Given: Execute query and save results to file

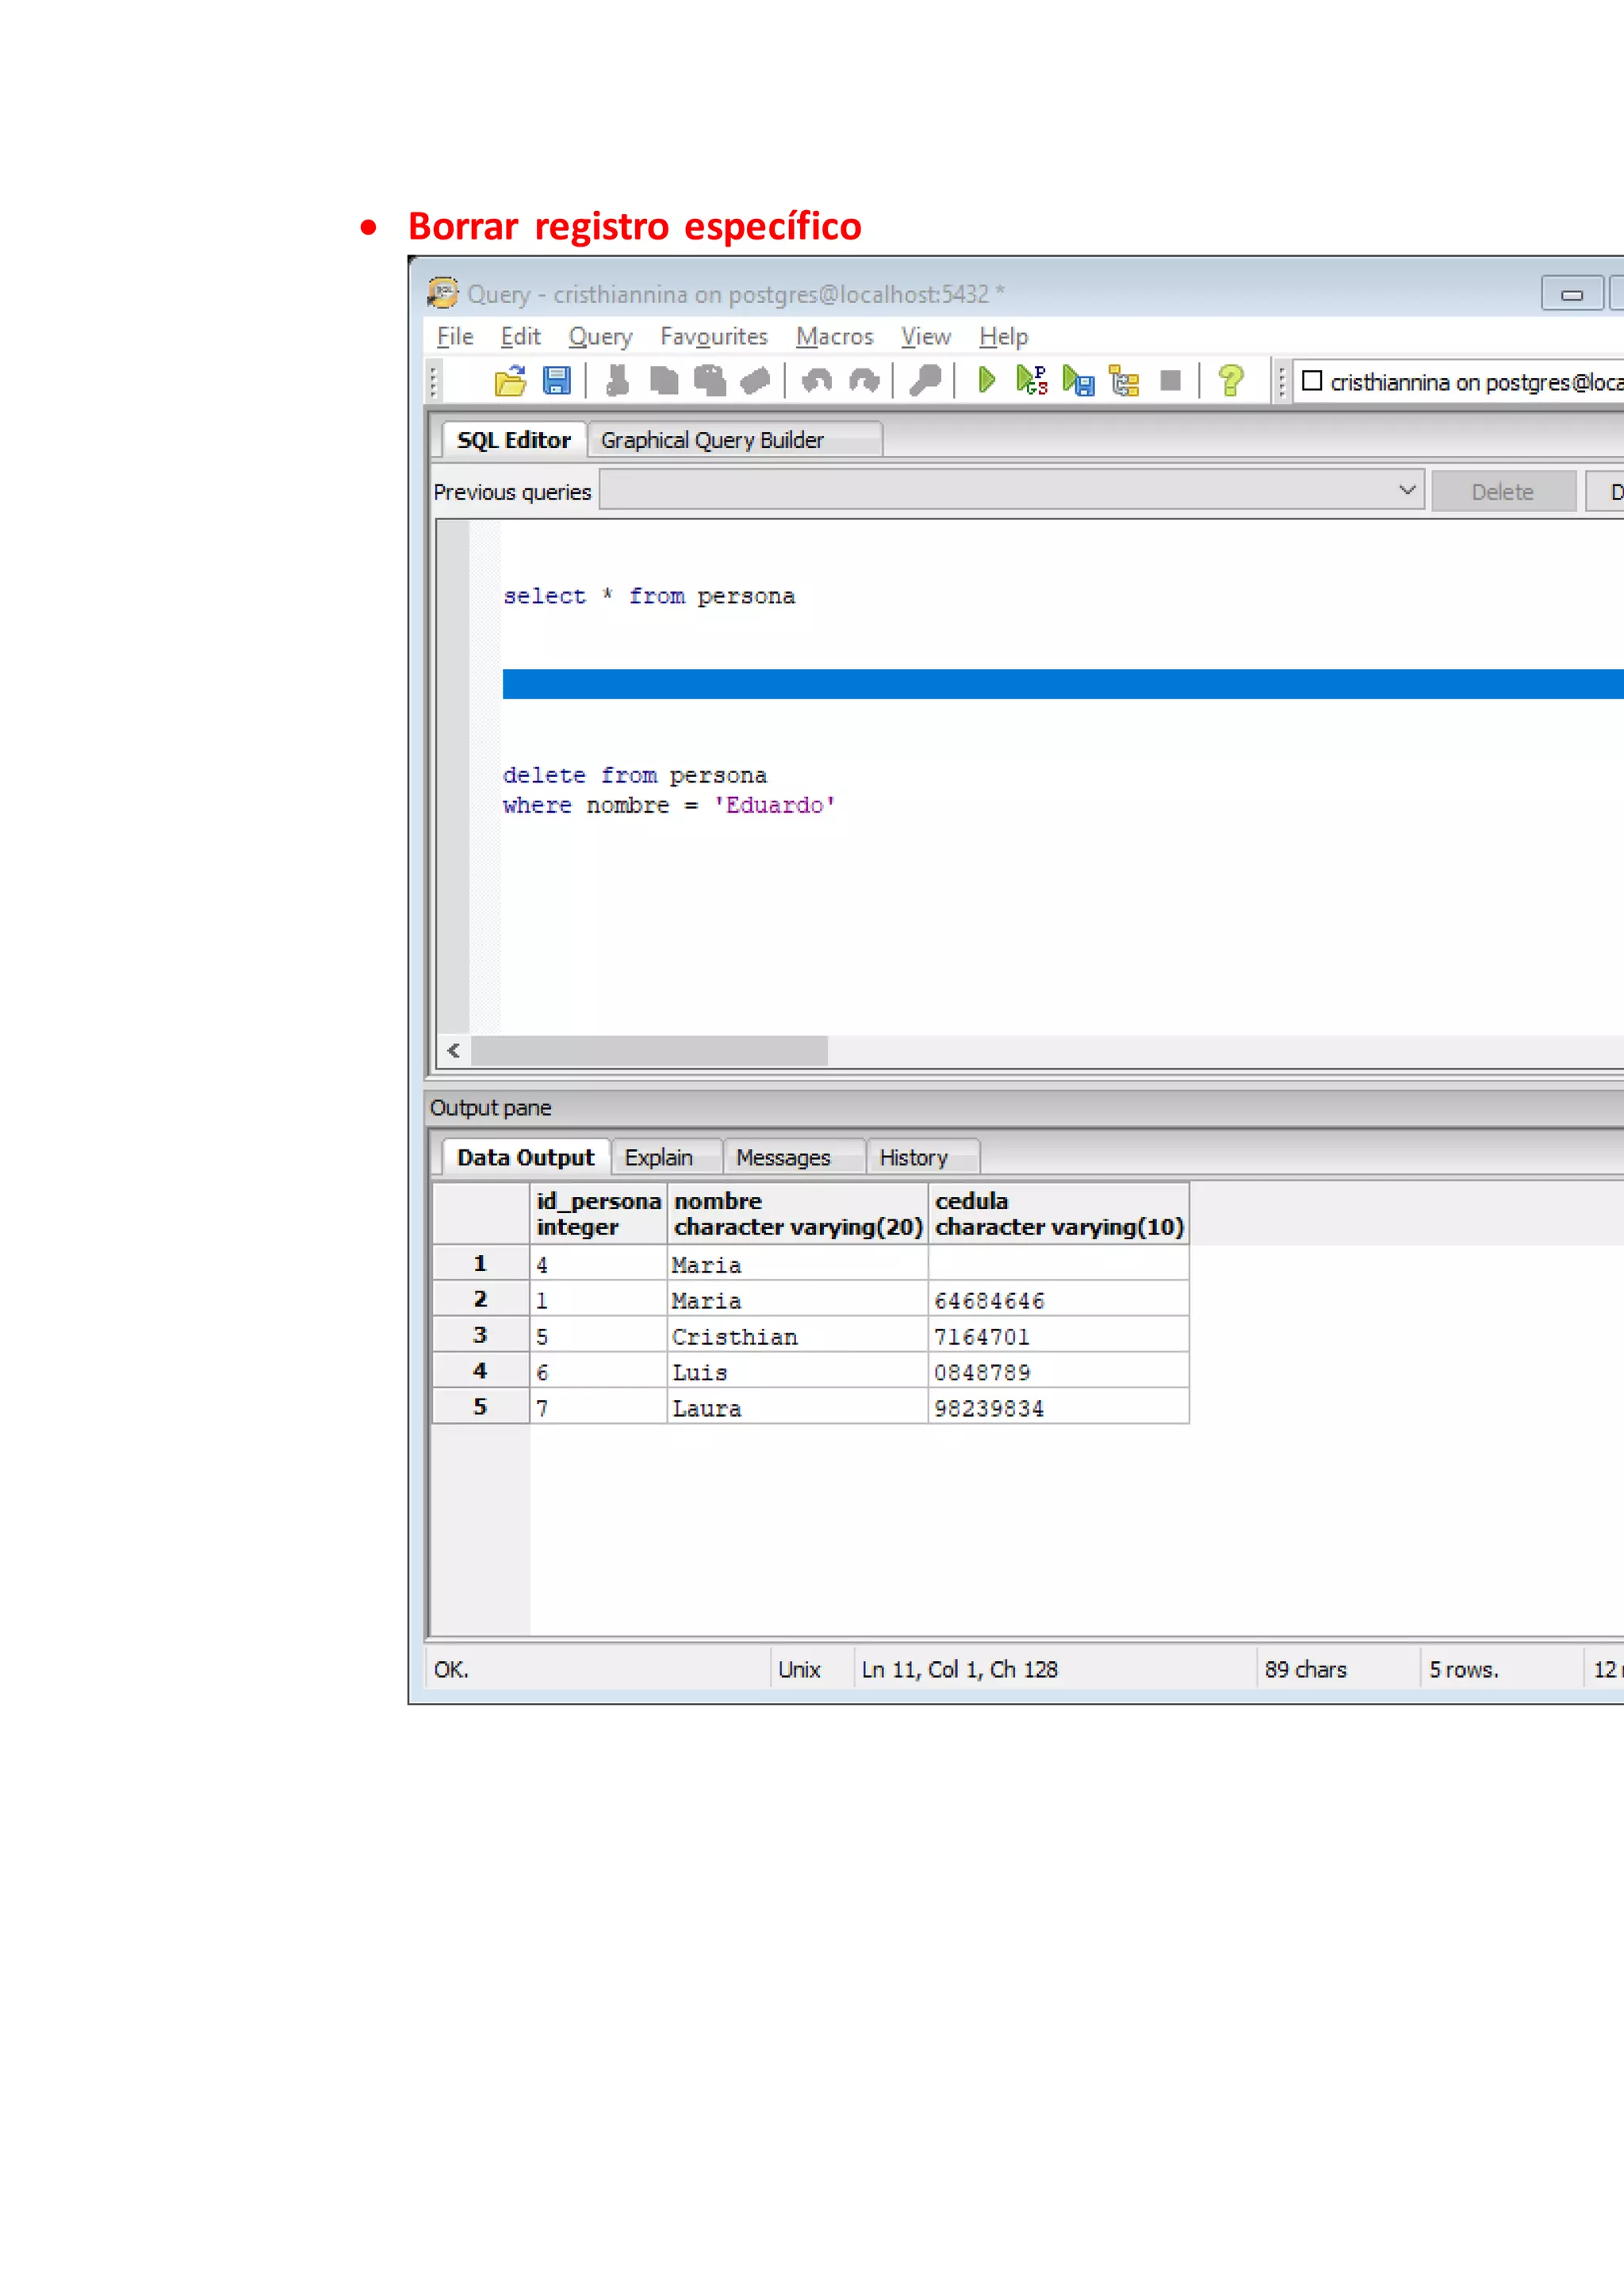Looking at the screenshot, I should (x=1078, y=381).
